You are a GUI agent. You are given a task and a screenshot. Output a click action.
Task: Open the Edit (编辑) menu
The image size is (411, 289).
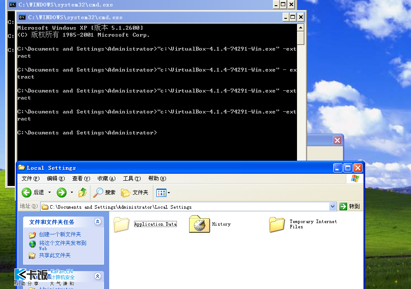56,179
